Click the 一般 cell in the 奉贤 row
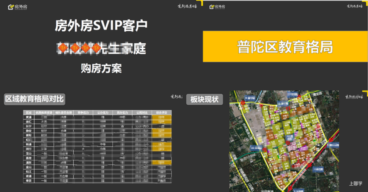 coord(44,181)
